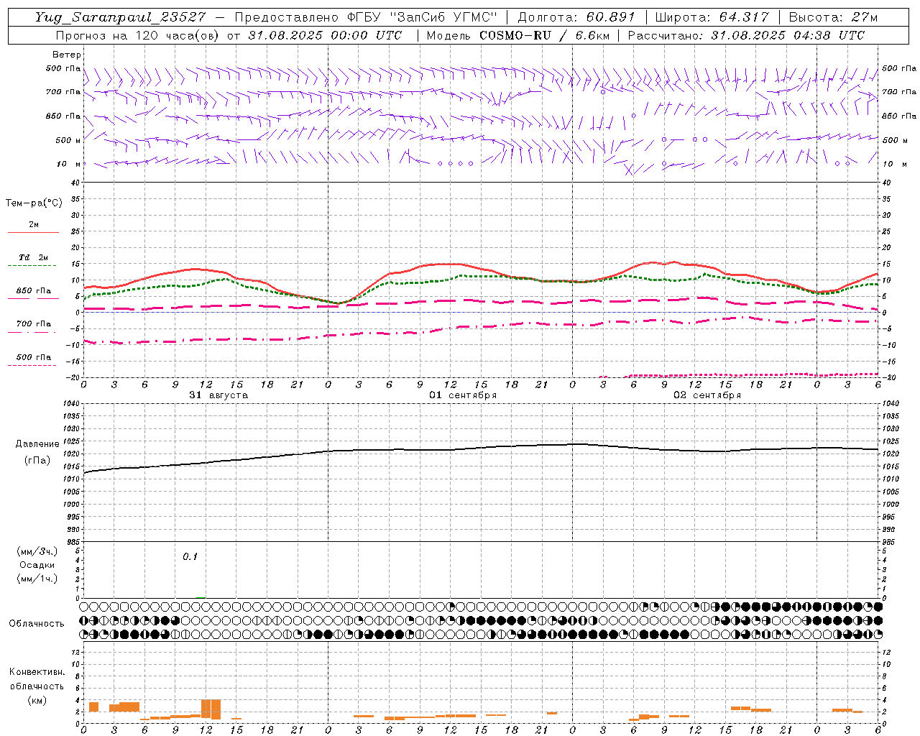This screenshot has width=920, height=736.
Task: Click the "(км)" convective cloud unit label
Action: (37, 700)
